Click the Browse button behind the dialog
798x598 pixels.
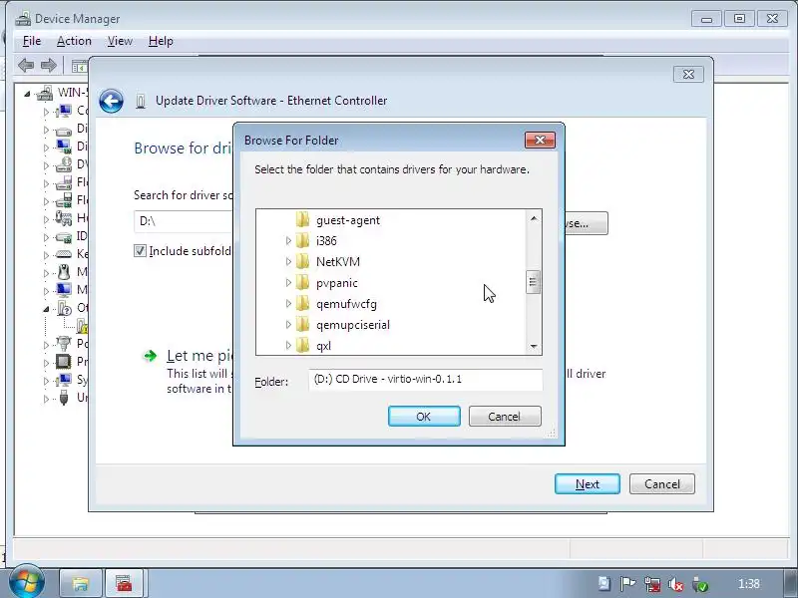pos(586,223)
